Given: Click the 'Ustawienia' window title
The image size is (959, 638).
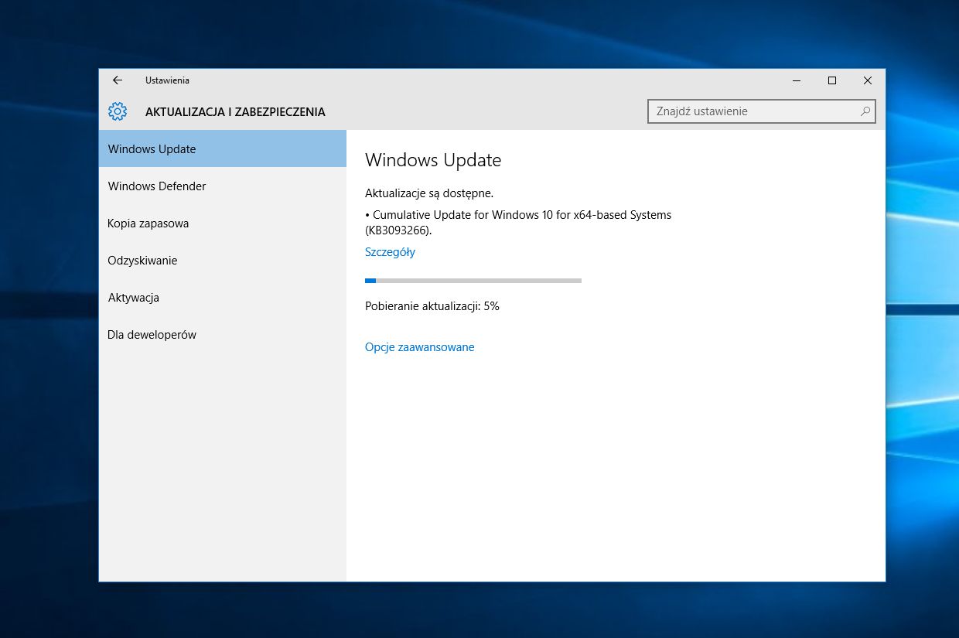Looking at the screenshot, I should point(167,80).
